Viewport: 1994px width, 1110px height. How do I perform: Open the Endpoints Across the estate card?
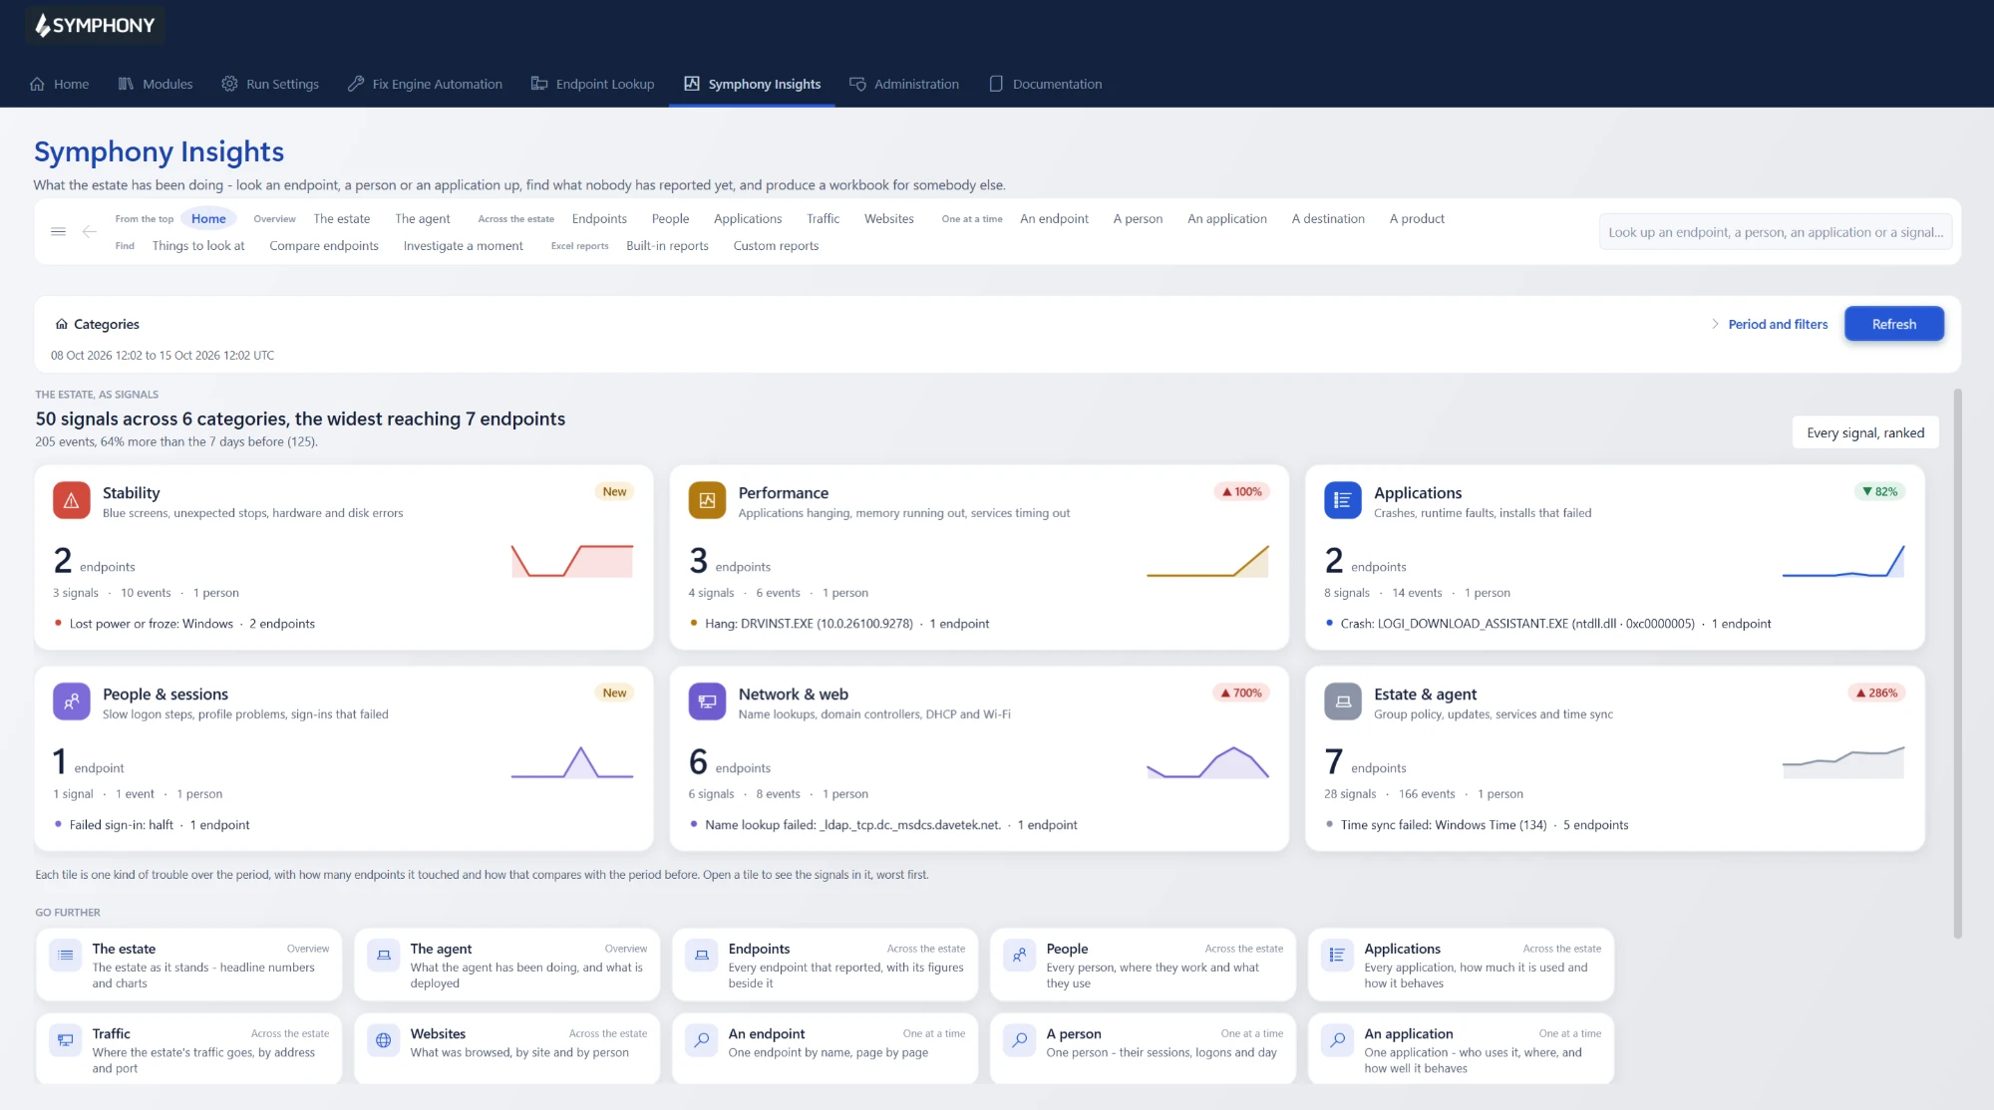825,966
